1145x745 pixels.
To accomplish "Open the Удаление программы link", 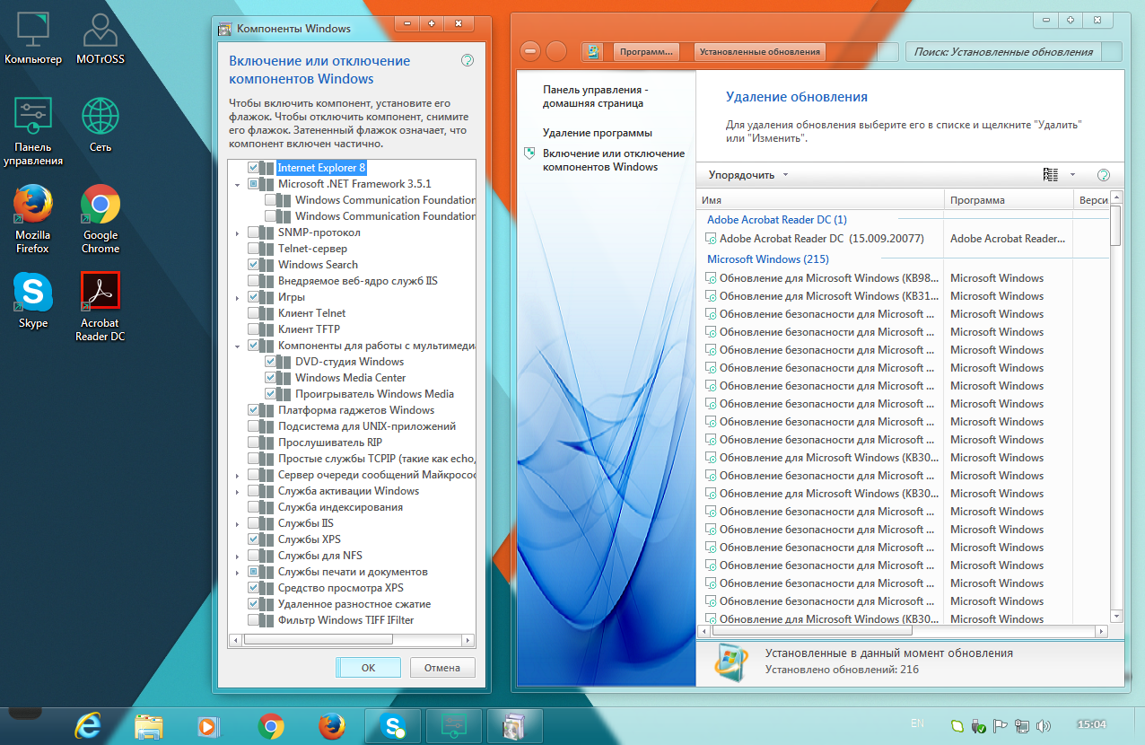I will pos(598,133).
